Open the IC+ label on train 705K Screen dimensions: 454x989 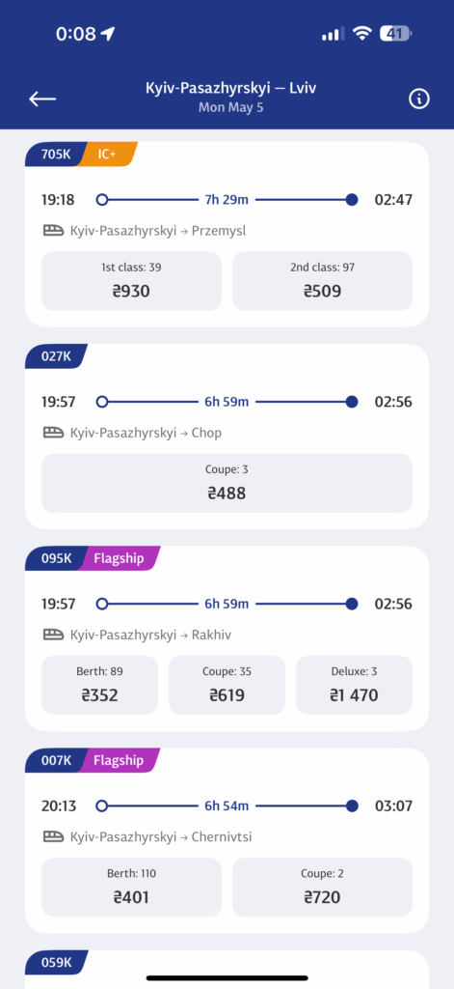click(x=108, y=154)
